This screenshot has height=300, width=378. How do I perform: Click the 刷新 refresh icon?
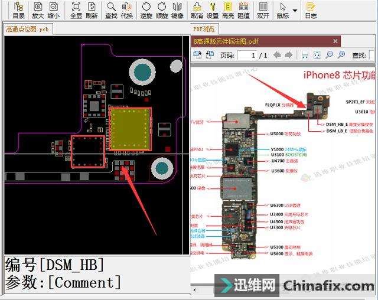[x=92, y=11]
